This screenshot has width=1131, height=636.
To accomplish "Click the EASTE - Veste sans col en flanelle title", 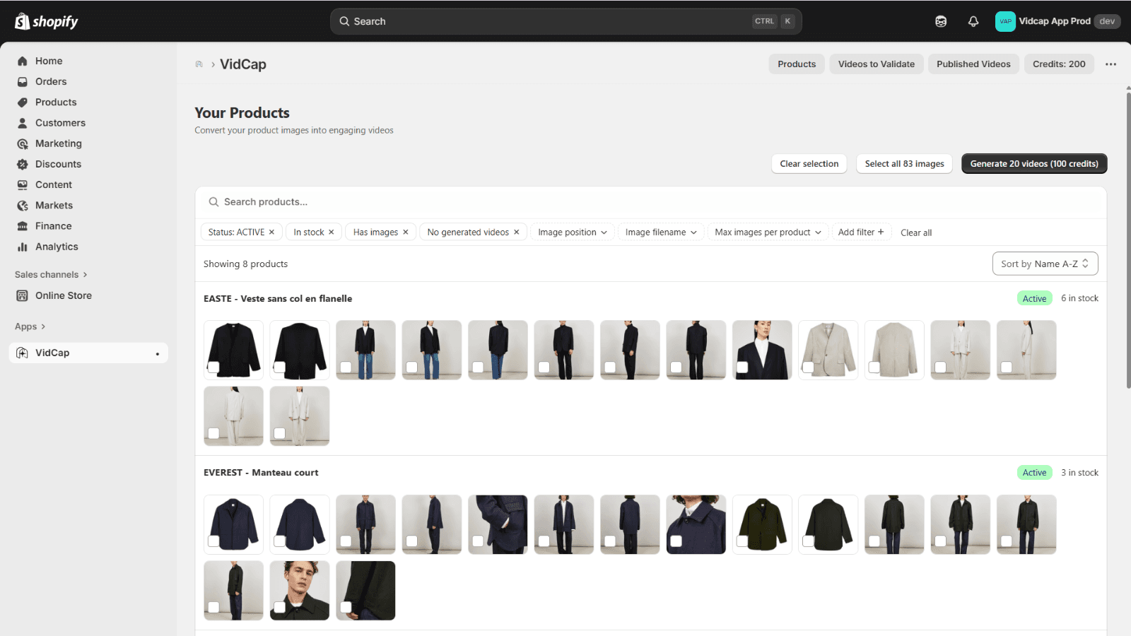I will pos(278,298).
